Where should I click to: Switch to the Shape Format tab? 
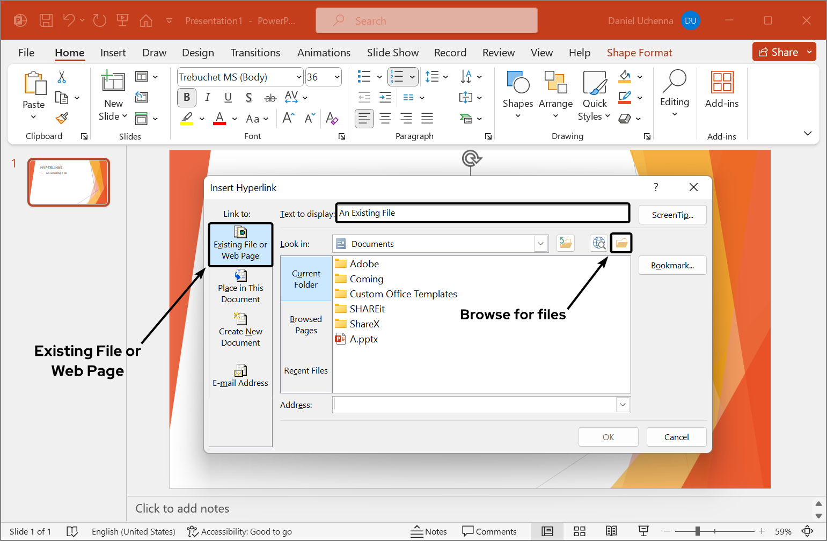point(639,53)
